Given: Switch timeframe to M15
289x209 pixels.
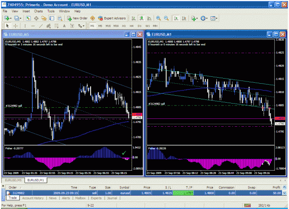Looking at the screenshot, I should tap(108, 26).
